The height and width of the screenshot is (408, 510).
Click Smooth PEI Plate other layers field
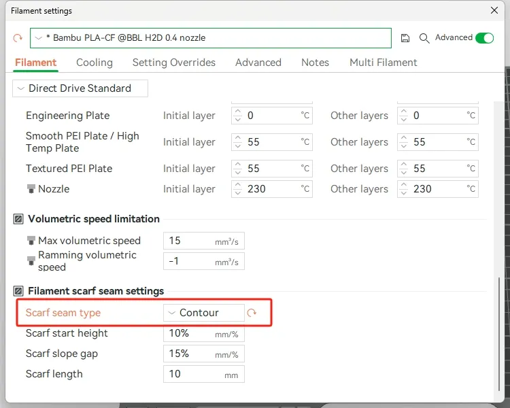(438, 142)
